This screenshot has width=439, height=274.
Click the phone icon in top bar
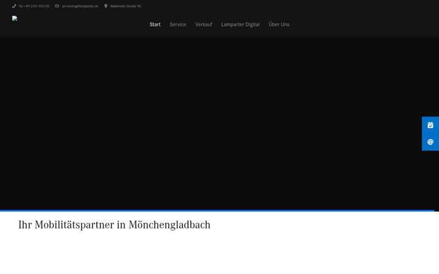[x=14, y=6]
